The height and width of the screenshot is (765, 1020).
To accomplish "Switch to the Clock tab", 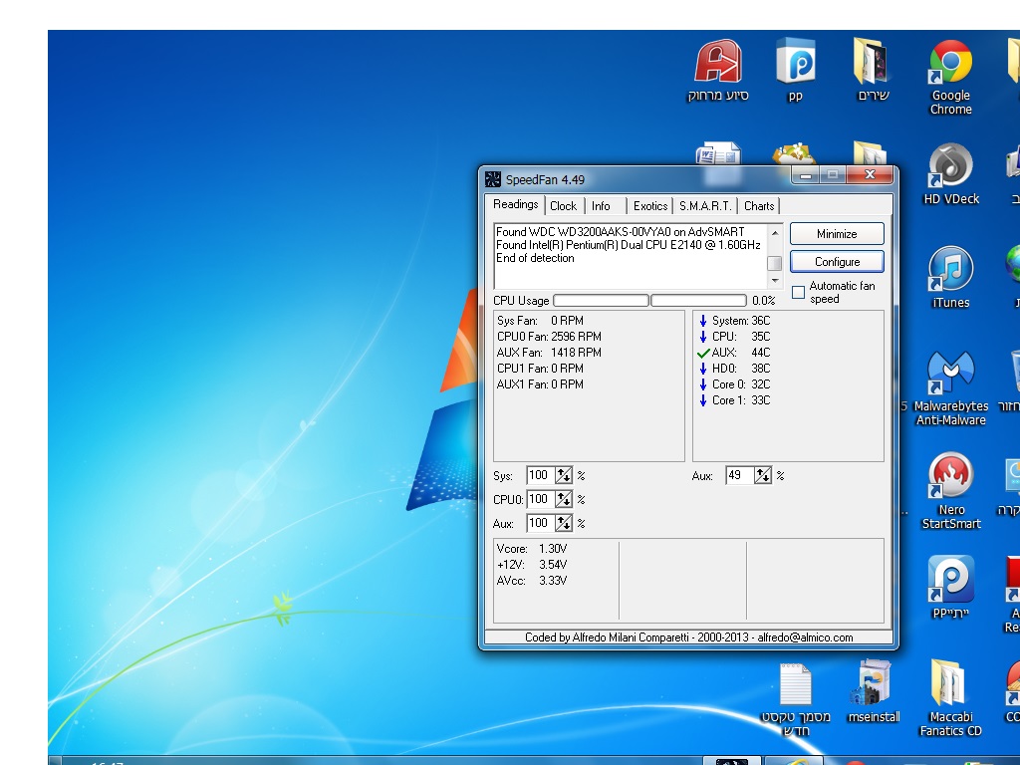I will [x=563, y=205].
